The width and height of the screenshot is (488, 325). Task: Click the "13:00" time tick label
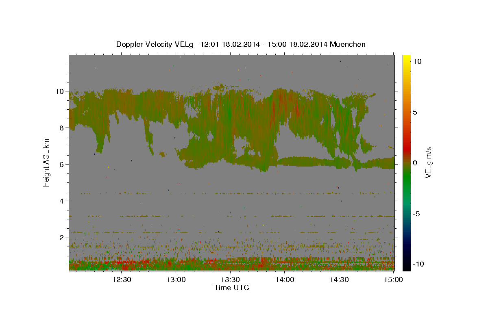tap(176, 279)
